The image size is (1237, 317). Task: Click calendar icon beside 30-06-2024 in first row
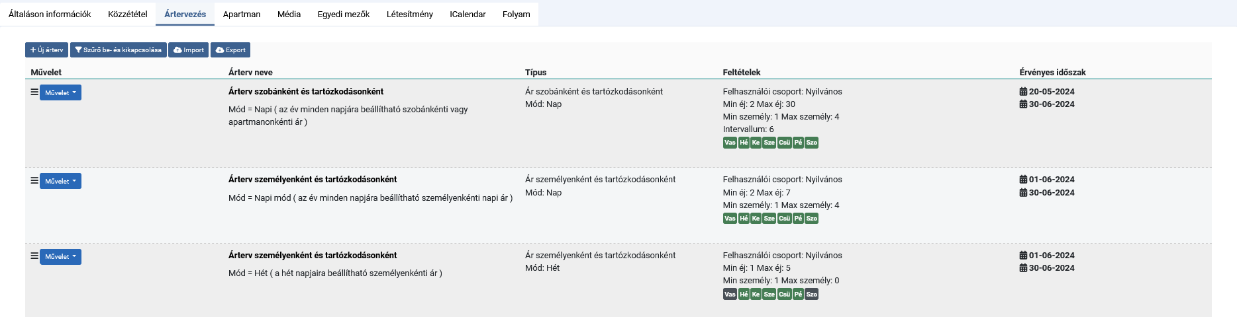[x=1023, y=104]
